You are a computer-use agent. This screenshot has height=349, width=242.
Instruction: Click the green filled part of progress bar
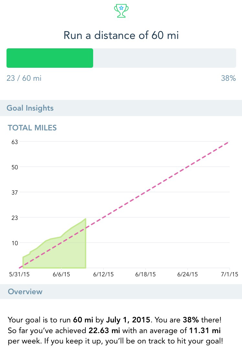(x=50, y=58)
